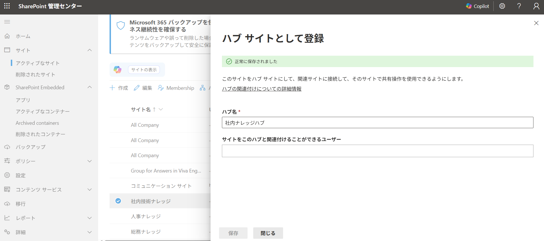Click into the ハブ名 input field
The width and height of the screenshot is (544, 241).
378,122
